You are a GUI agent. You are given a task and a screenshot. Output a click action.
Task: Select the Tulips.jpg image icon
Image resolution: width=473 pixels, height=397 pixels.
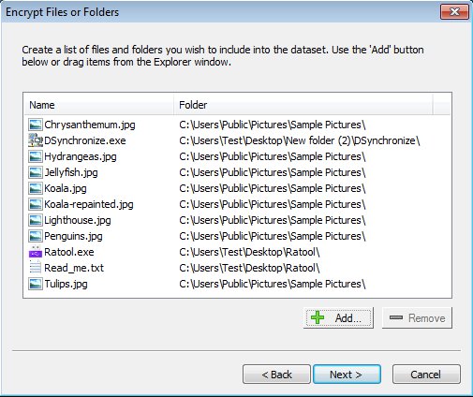35,284
